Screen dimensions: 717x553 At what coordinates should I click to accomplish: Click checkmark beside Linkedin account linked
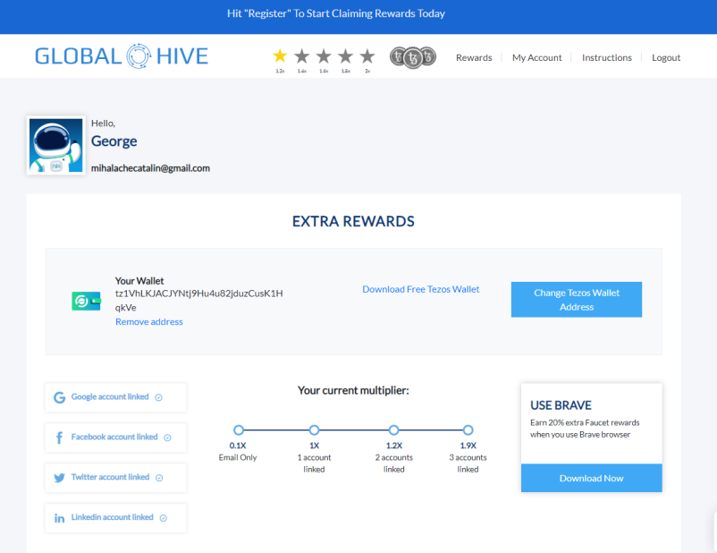click(x=164, y=518)
